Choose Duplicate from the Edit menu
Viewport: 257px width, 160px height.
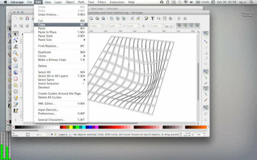[x=61, y=52]
